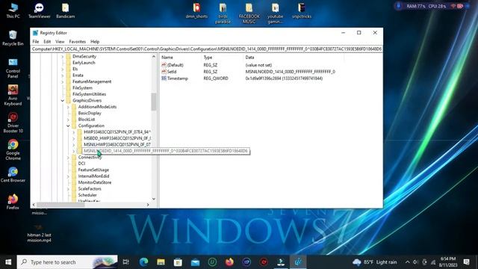This screenshot has height=269, width=478.
Task: Click the (Default) string value icon
Action: coord(164,65)
